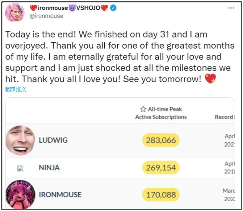Select the NINJA streamer name
Image resolution: width=243 pixels, height=211 pixels.
click(x=49, y=168)
